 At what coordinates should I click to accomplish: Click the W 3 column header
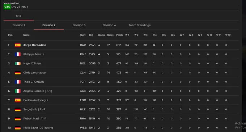tap(145, 35)
